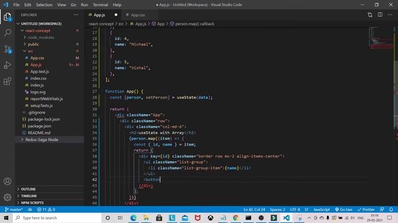Screen dimensions: 398x223
Task: Click Visual Studio Code taskbar icon
Action: (x=286, y=217)
